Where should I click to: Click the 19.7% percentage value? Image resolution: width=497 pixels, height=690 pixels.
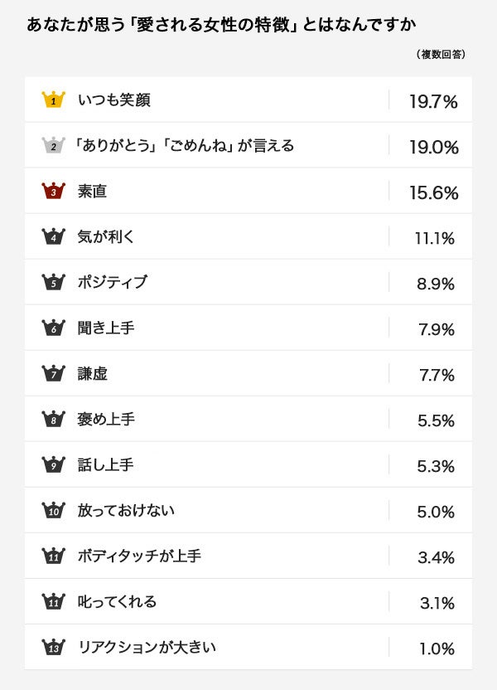click(433, 102)
